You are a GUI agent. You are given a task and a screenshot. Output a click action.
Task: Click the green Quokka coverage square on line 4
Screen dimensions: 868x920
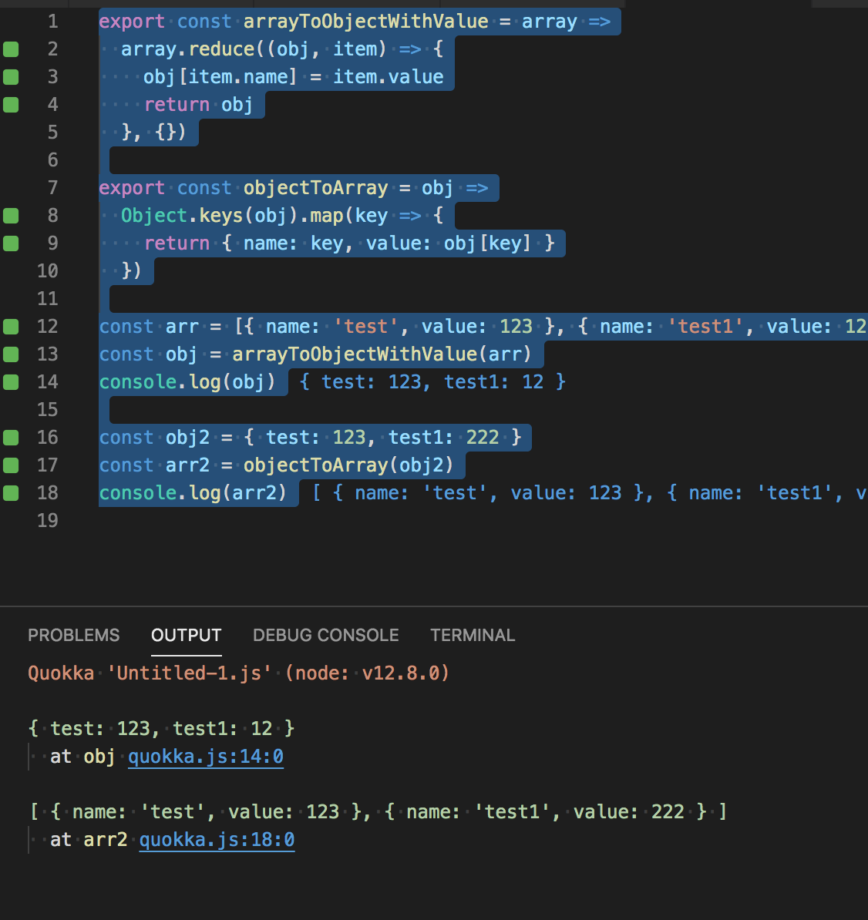point(11,104)
